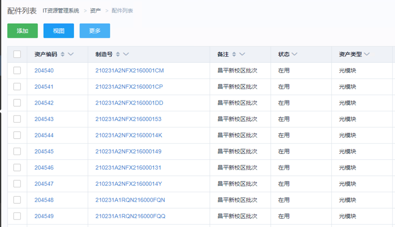
Task: Open the 资产 breadcrumb link
Action: [95, 11]
